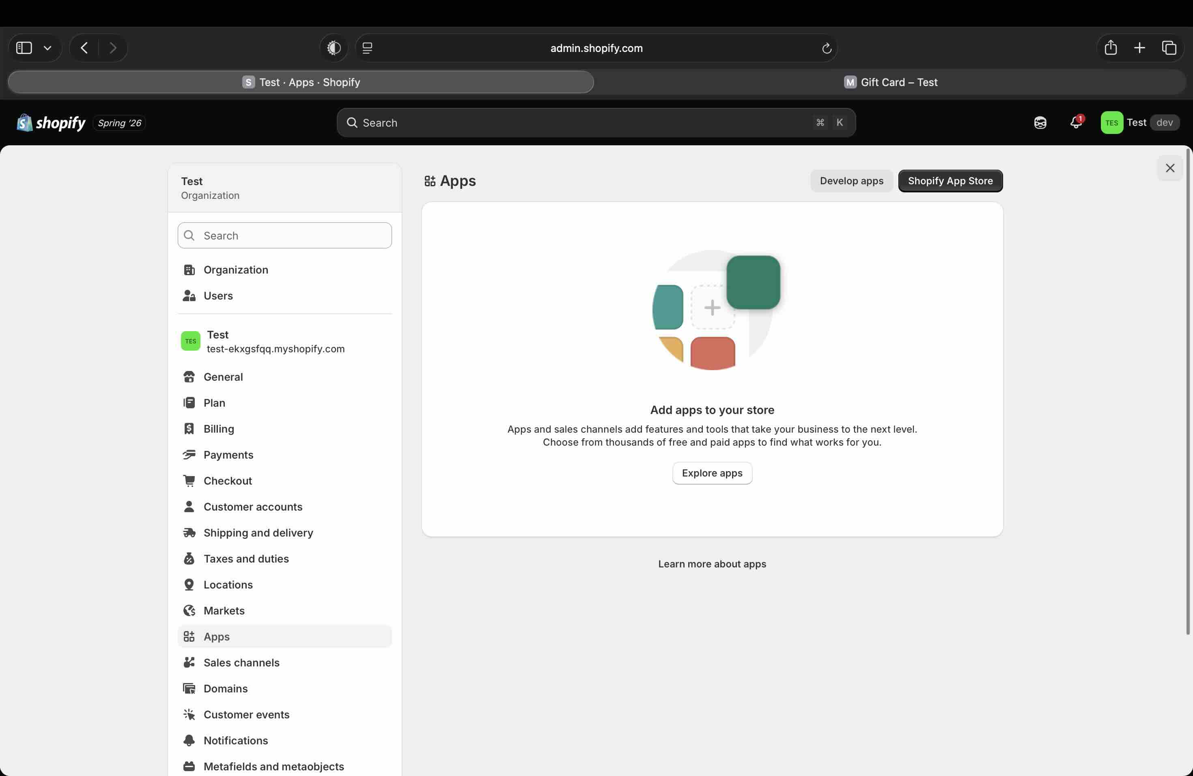Viewport: 1193px width, 776px height.
Task: Click the privacy shield icon
Action: 334,48
